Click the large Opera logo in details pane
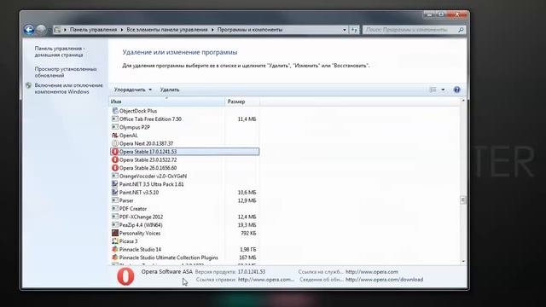 [125, 276]
